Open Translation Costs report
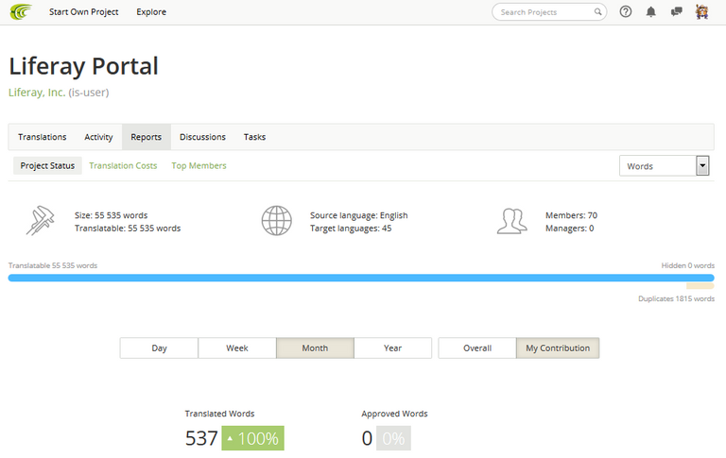 [123, 165]
